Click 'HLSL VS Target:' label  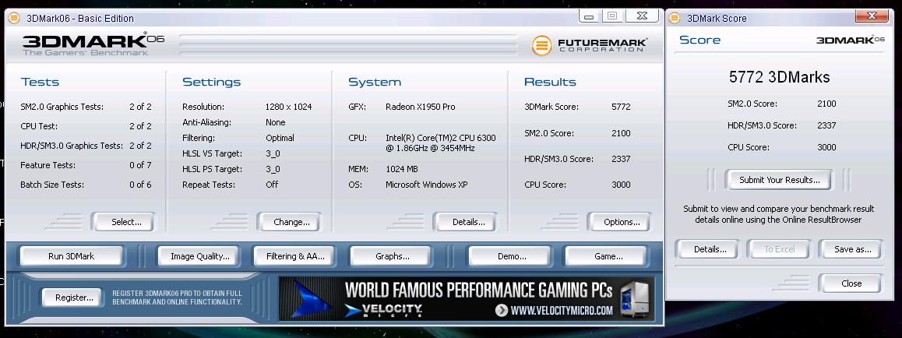213,153
